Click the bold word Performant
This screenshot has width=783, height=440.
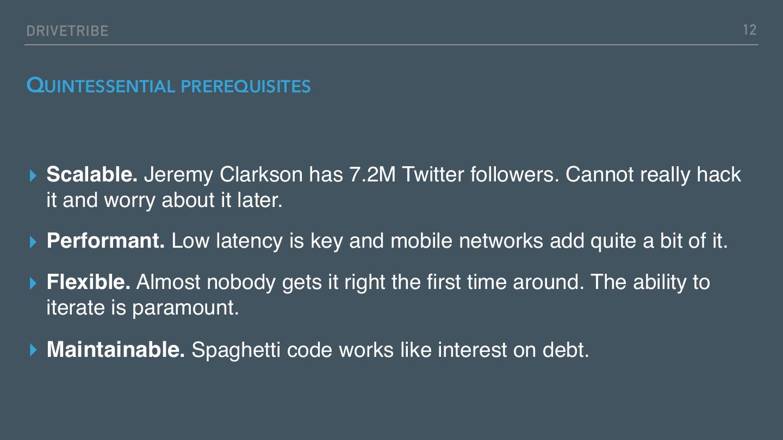pos(105,241)
